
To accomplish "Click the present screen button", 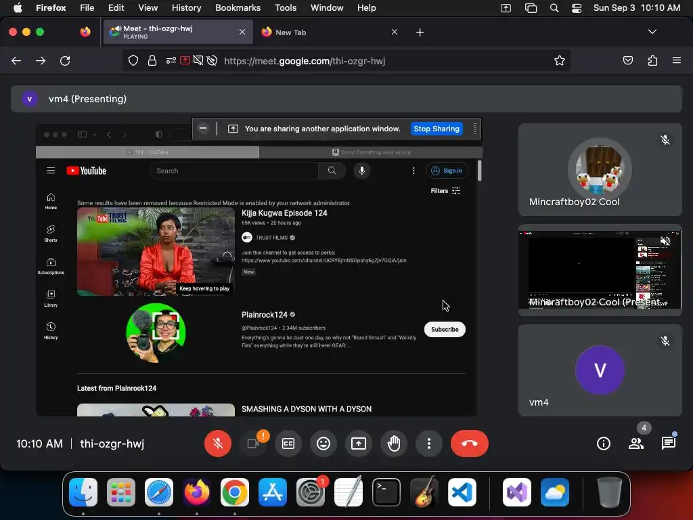I will point(359,443).
